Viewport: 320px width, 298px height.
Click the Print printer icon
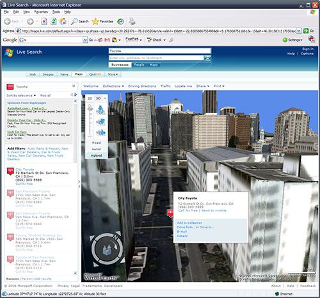pyautogui.click(x=132, y=21)
